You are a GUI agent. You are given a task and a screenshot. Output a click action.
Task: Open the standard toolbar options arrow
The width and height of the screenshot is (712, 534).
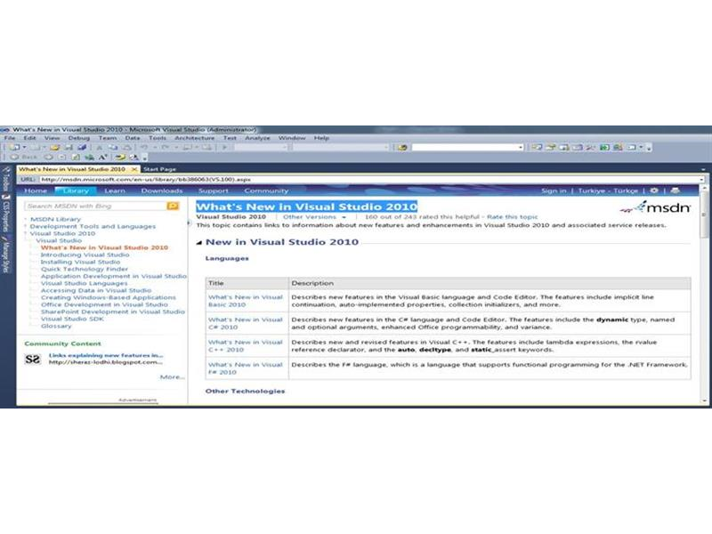click(649, 148)
